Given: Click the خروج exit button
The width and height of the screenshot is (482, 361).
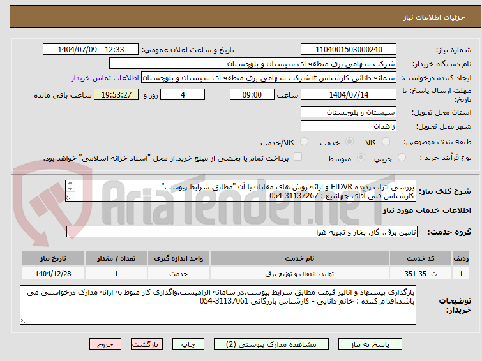Looking at the screenshot, I should [x=105, y=344].
